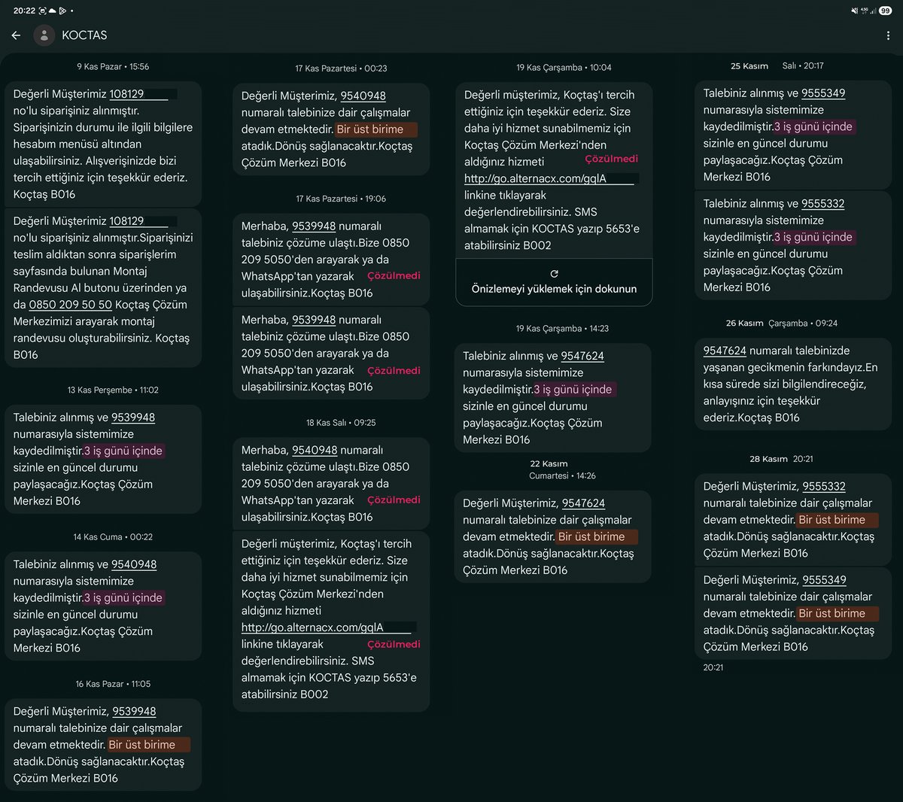Open the KOCTAS conversation title
Viewport: 903px width, 802px height.
pyautogui.click(x=84, y=35)
